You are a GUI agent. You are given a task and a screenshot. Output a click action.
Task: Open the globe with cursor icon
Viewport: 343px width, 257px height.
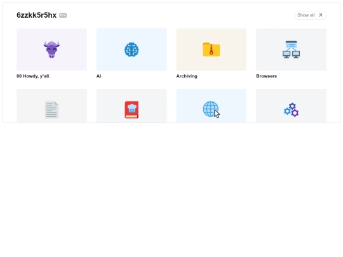pyautogui.click(x=212, y=110)
